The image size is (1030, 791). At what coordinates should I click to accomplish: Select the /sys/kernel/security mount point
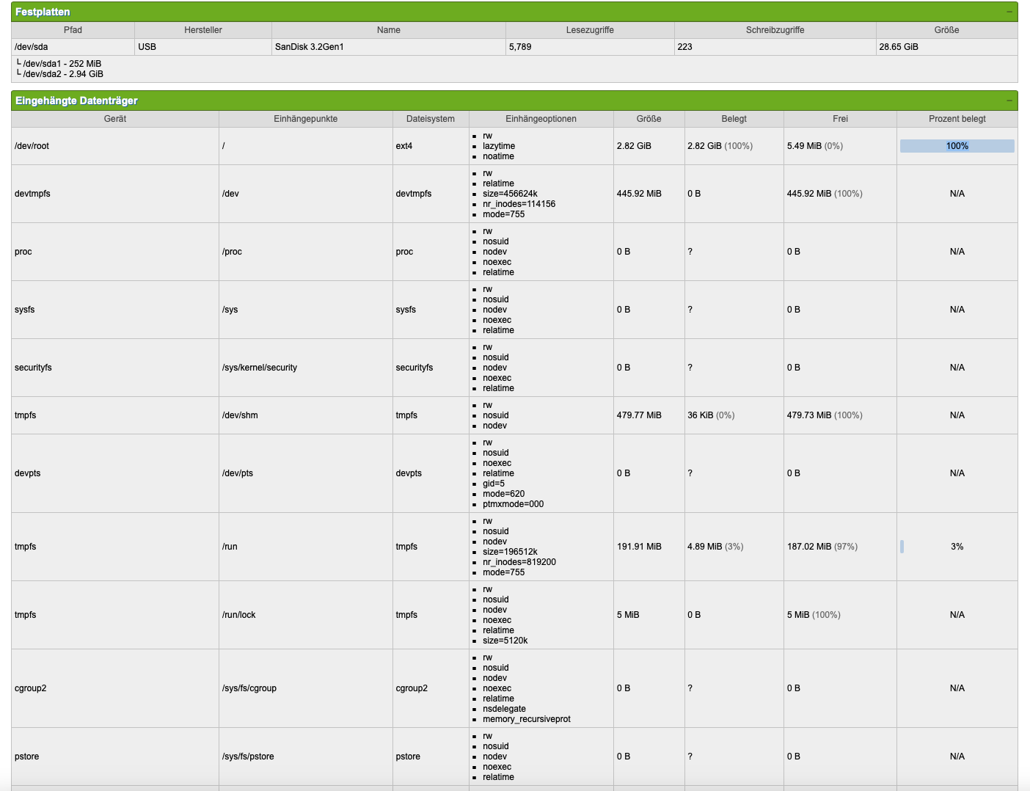pyautogui.click(x=260, y=368)
